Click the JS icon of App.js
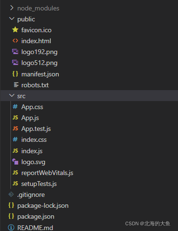This screenshot has height=231, width=178. coord(15,118)
